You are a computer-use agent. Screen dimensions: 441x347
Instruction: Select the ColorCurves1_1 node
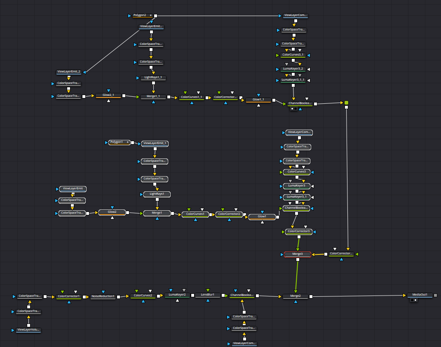(192, 97)
